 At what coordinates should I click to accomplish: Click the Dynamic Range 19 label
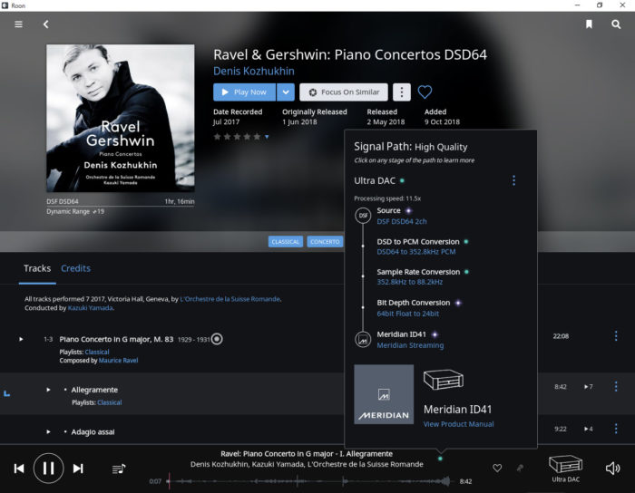(x=75, y=211)
